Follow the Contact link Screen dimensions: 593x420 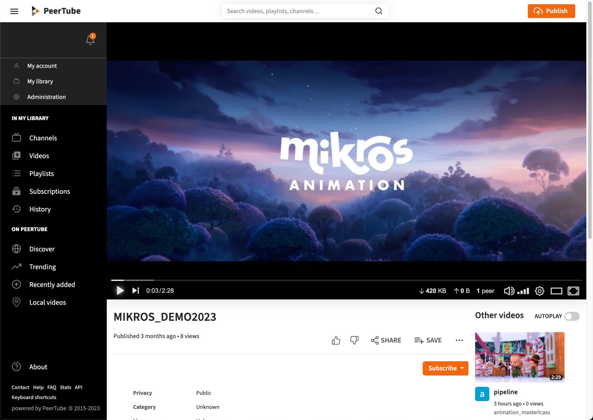[x=21, y=388]
